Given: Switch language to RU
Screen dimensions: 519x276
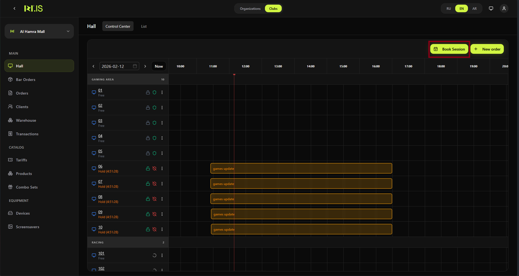Looking at the screenshot, I should pyautogui.click(x=449, y=9).
